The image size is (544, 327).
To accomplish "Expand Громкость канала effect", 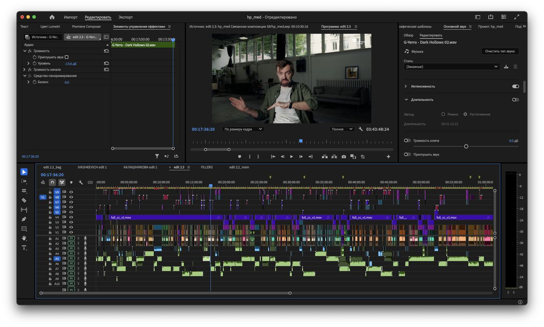I will click(25, 69).
